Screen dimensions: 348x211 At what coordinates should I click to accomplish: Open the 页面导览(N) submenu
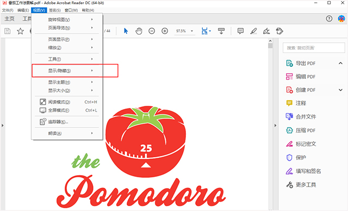click(x=67, y=28)
